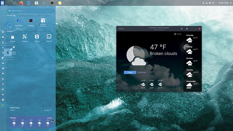Open the weather window settings gear
This screenshot has width=233, height=131.
(x=187, y=28)
